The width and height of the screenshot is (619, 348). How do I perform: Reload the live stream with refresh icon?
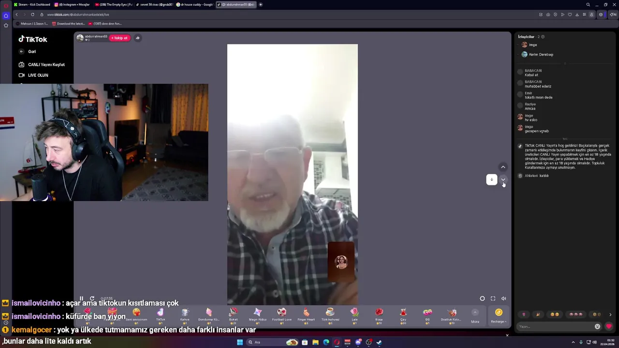click(92, 298)
